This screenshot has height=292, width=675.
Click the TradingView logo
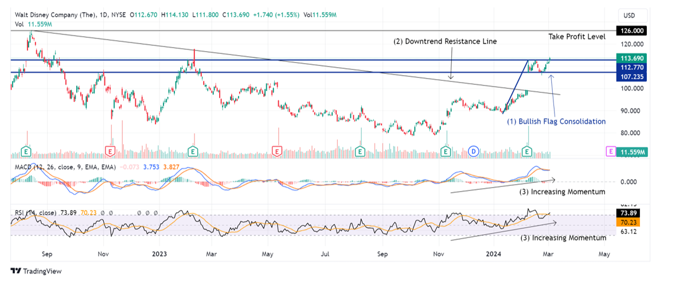tap(36, 271)
